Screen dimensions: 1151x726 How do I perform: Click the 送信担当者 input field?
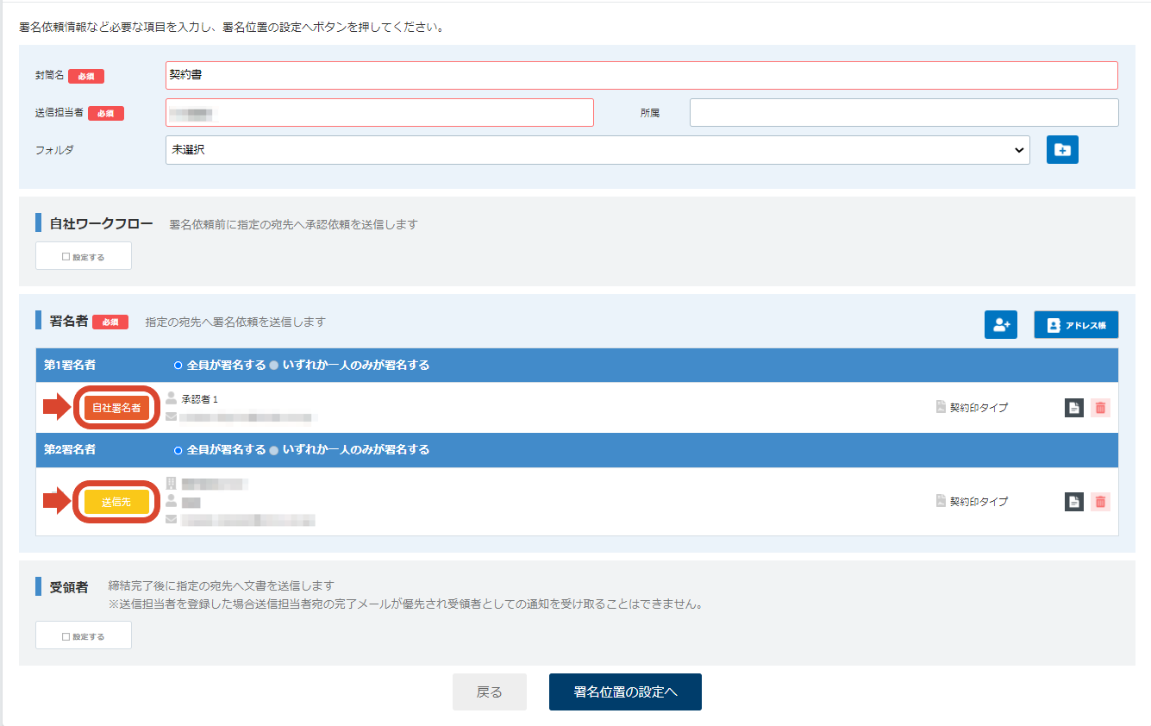tap(379, 112)
